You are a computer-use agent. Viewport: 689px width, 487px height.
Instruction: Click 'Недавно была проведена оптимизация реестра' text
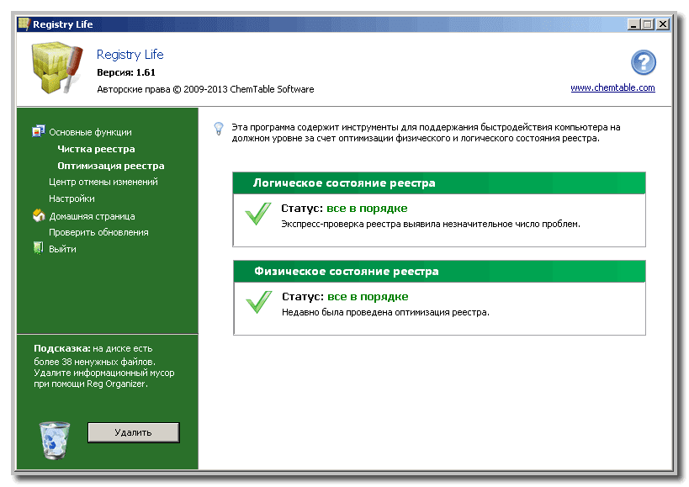click(385, 312)
